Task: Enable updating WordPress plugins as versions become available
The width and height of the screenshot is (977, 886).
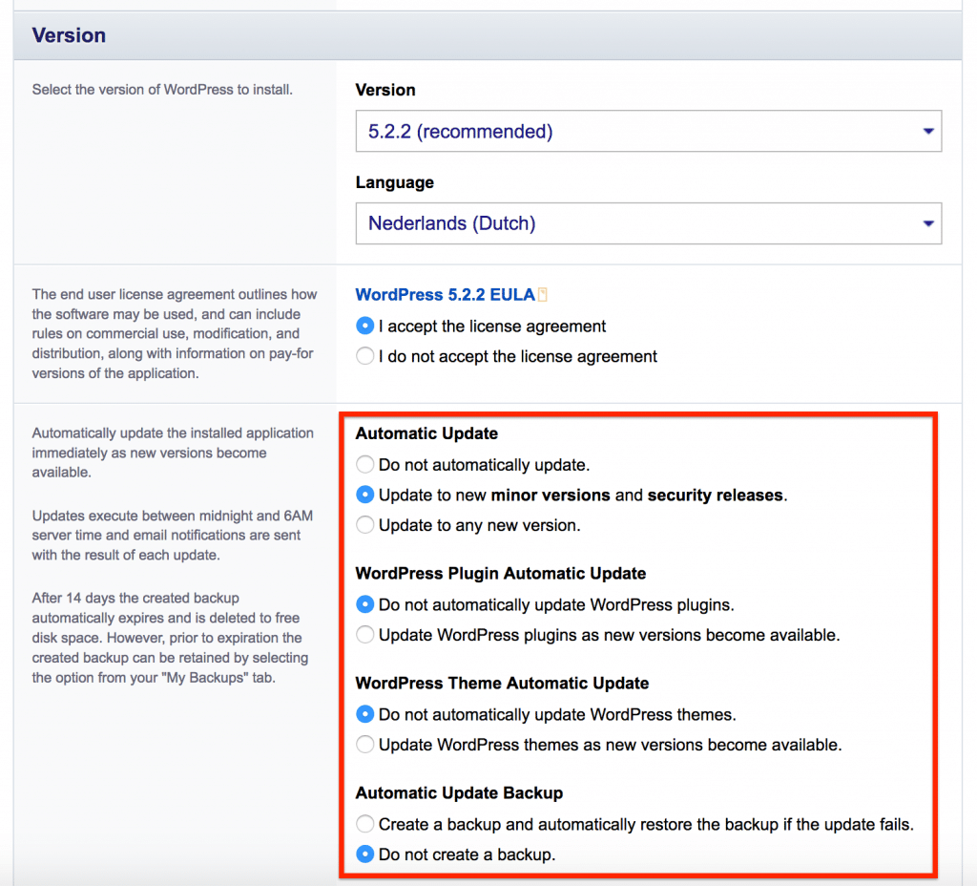Action: (x=364, y=635)
